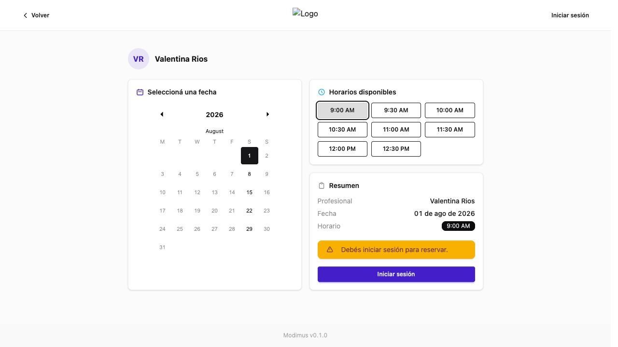Click the clock icon beside Horarios disponibles
618x347 pixels.
pos(322,92)
